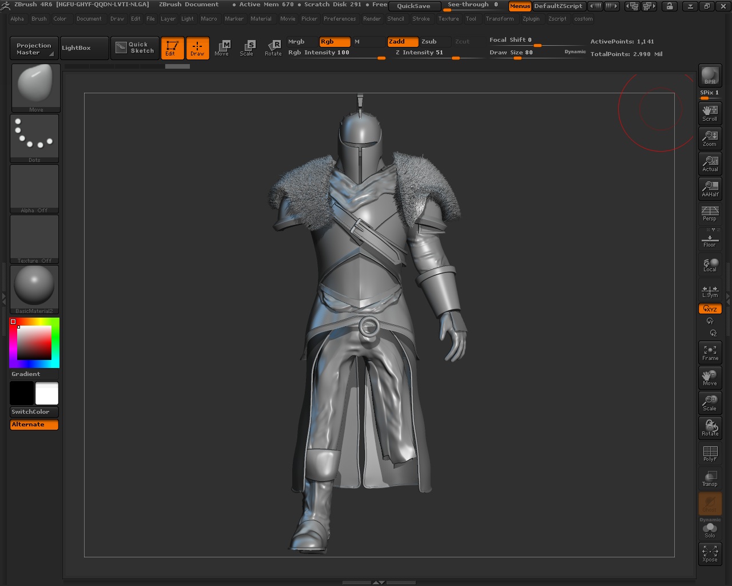
Task: Select the Scroll navigation tool
Action: (x=710, y=113)
